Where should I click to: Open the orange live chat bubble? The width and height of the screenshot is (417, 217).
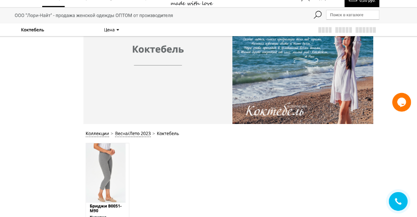tap(401, 102)
